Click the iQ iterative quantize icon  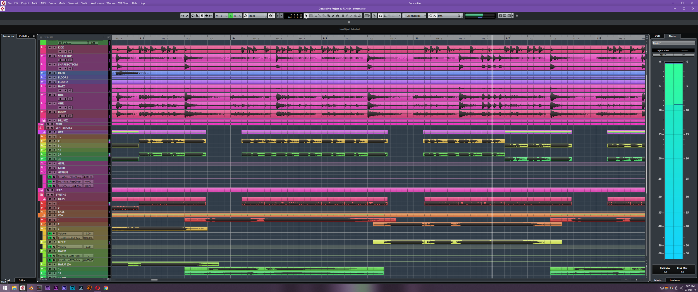[x=430, y=16]
